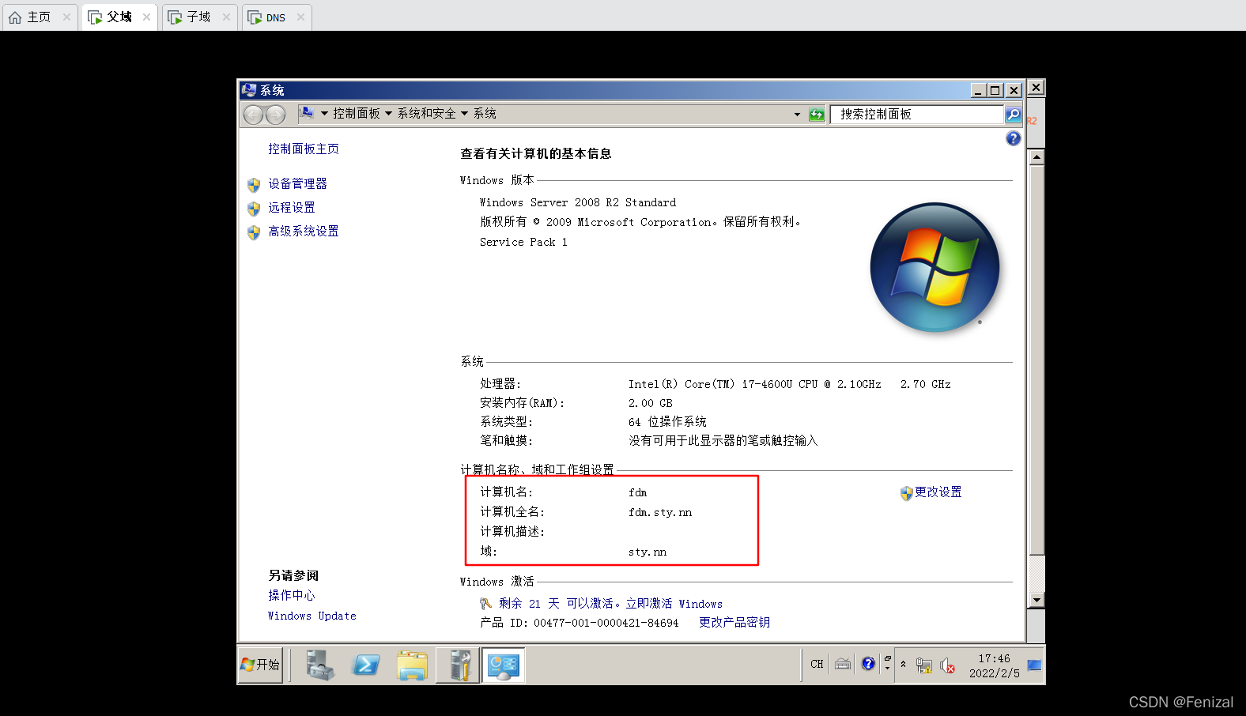Click shield icon beside Device Manager
This screenshot has width=1246, height=716.
point(254,185)
